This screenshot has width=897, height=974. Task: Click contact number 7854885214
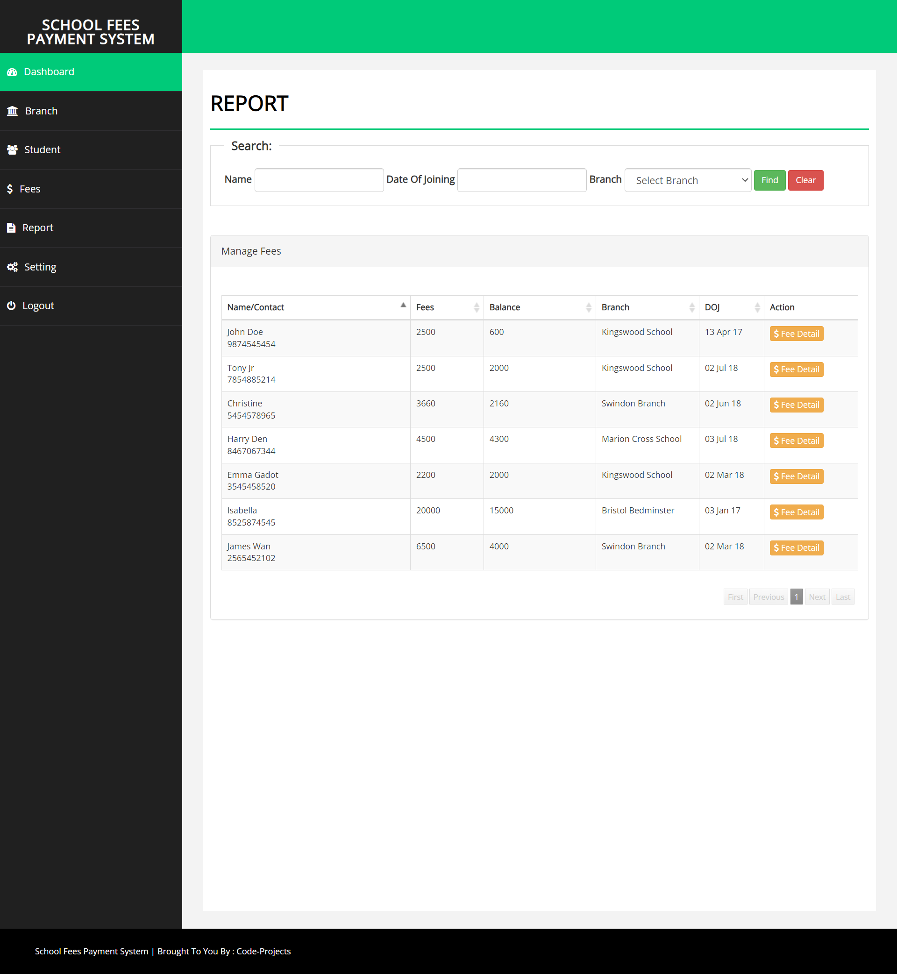251,379
